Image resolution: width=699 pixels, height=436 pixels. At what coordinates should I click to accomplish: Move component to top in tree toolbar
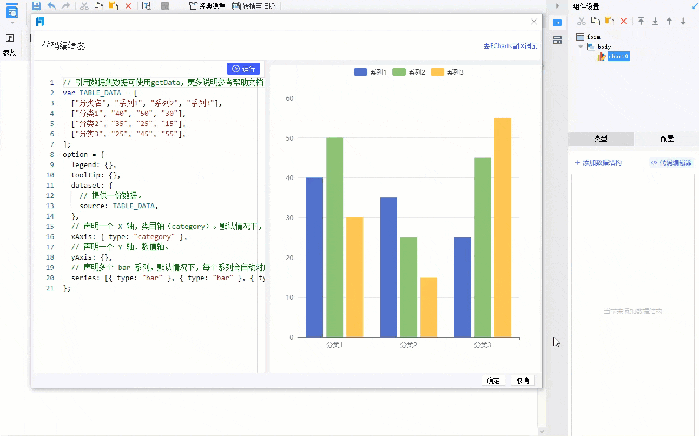click(641, 21)
